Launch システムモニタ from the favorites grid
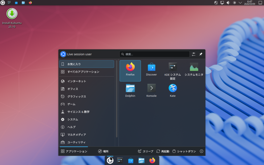Screen dimensions: 264x165 pyautogui.click(x=194, y=70)
